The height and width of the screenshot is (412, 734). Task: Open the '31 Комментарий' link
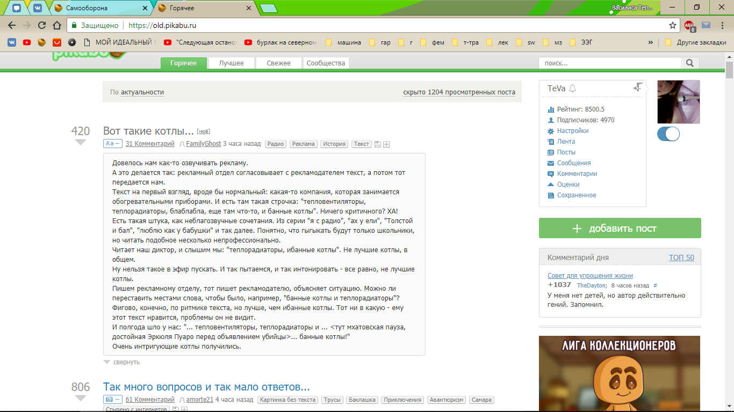(x=150, y=144)
